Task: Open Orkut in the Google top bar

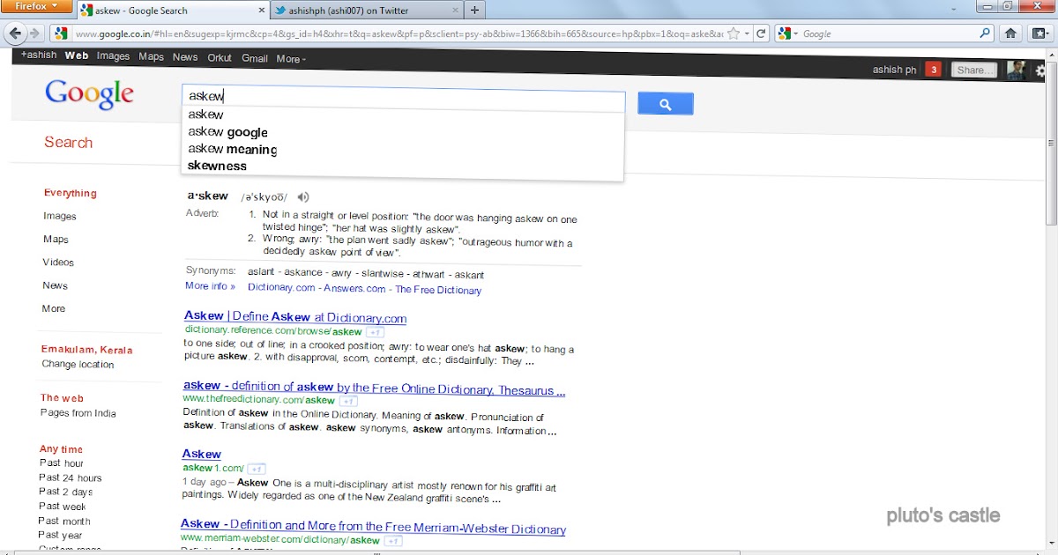Action: click(x=220, y=57)
